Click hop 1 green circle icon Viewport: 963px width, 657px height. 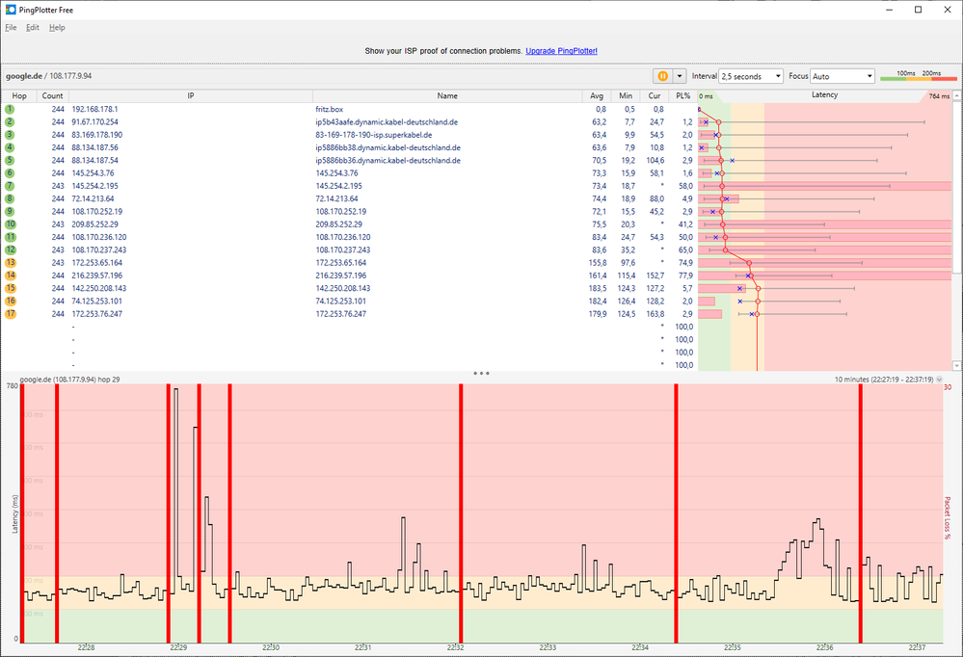(10, 110)
